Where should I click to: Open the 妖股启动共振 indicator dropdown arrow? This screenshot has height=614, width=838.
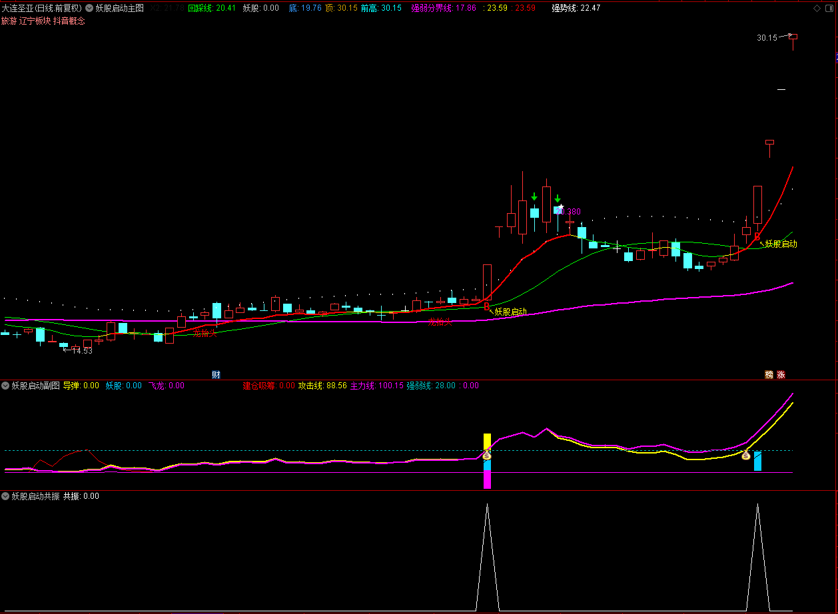[5, 496]
